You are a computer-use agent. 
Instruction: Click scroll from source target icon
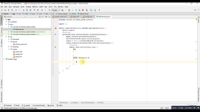(40, 16)
